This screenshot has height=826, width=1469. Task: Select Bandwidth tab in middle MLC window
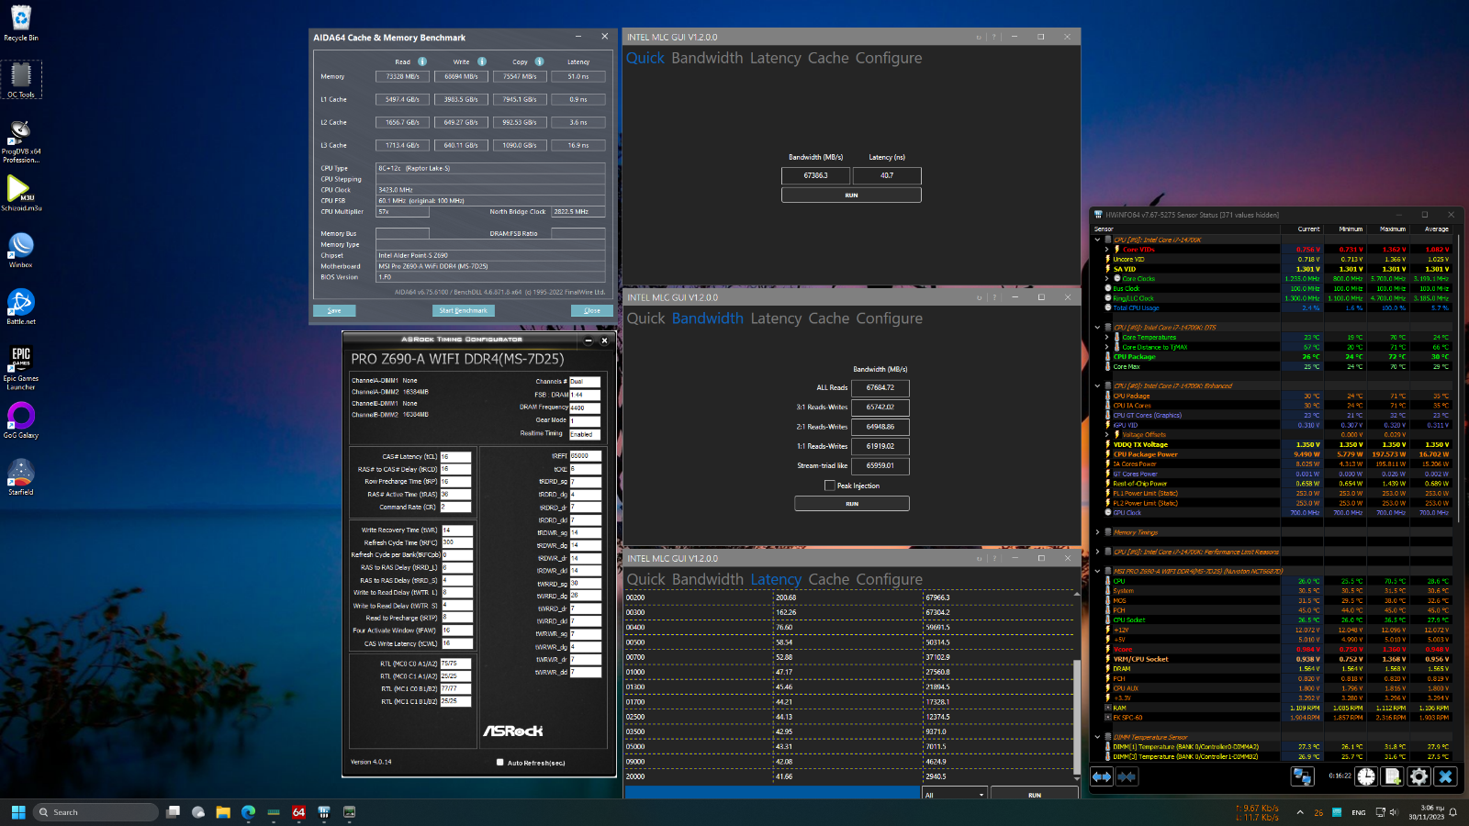point(707,318)
